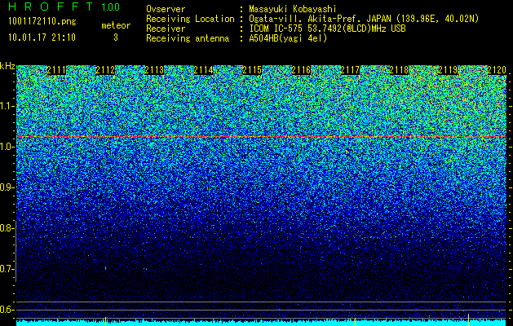The width and height of the screenshot is (513, 326).
Task: Click the 0.7 frequency axis label
Action: (x=7, y=269)
